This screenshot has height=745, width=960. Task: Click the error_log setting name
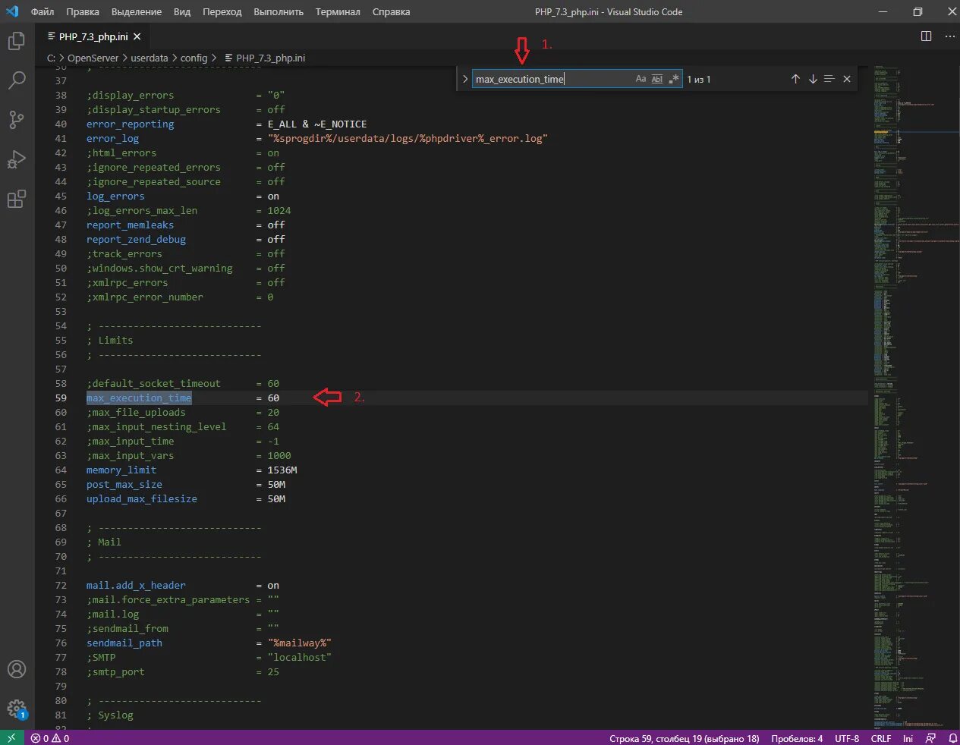click(x=113, y=138)
